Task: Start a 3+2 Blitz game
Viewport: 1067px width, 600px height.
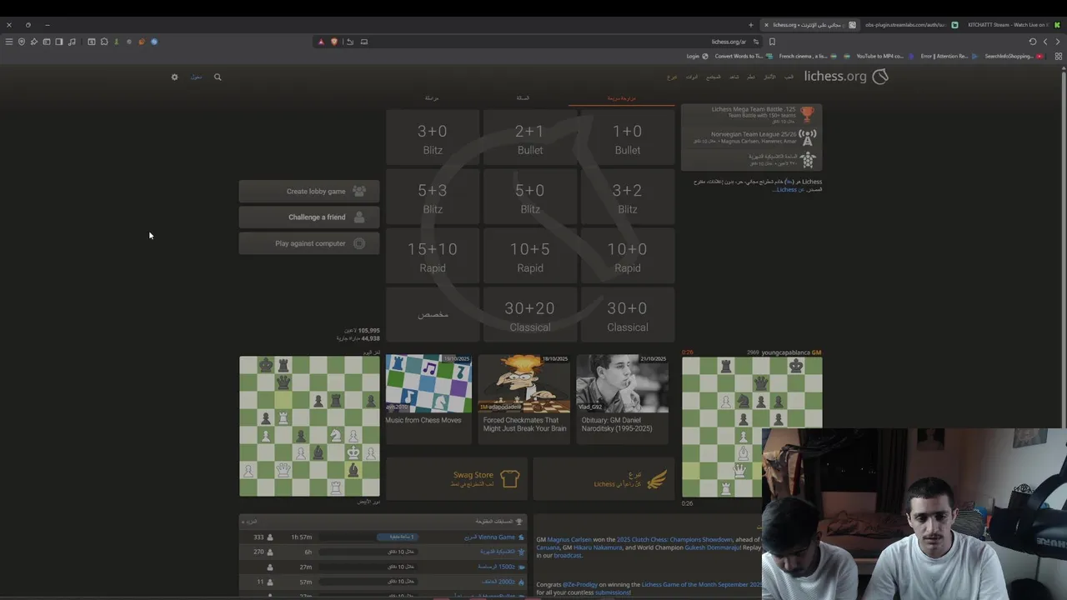Action: (x=628, y=198)
